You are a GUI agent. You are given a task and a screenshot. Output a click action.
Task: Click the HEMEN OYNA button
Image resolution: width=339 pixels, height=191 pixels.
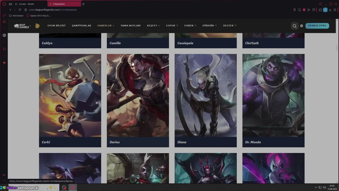click(317, 26)
